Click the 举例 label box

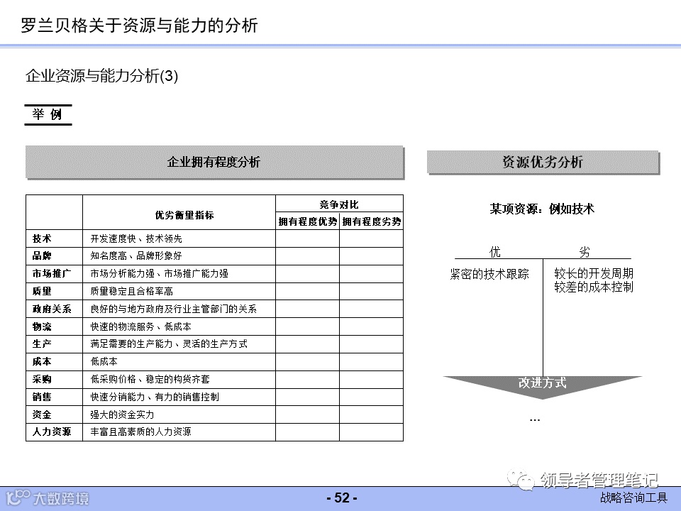click(x=48, y=115)
